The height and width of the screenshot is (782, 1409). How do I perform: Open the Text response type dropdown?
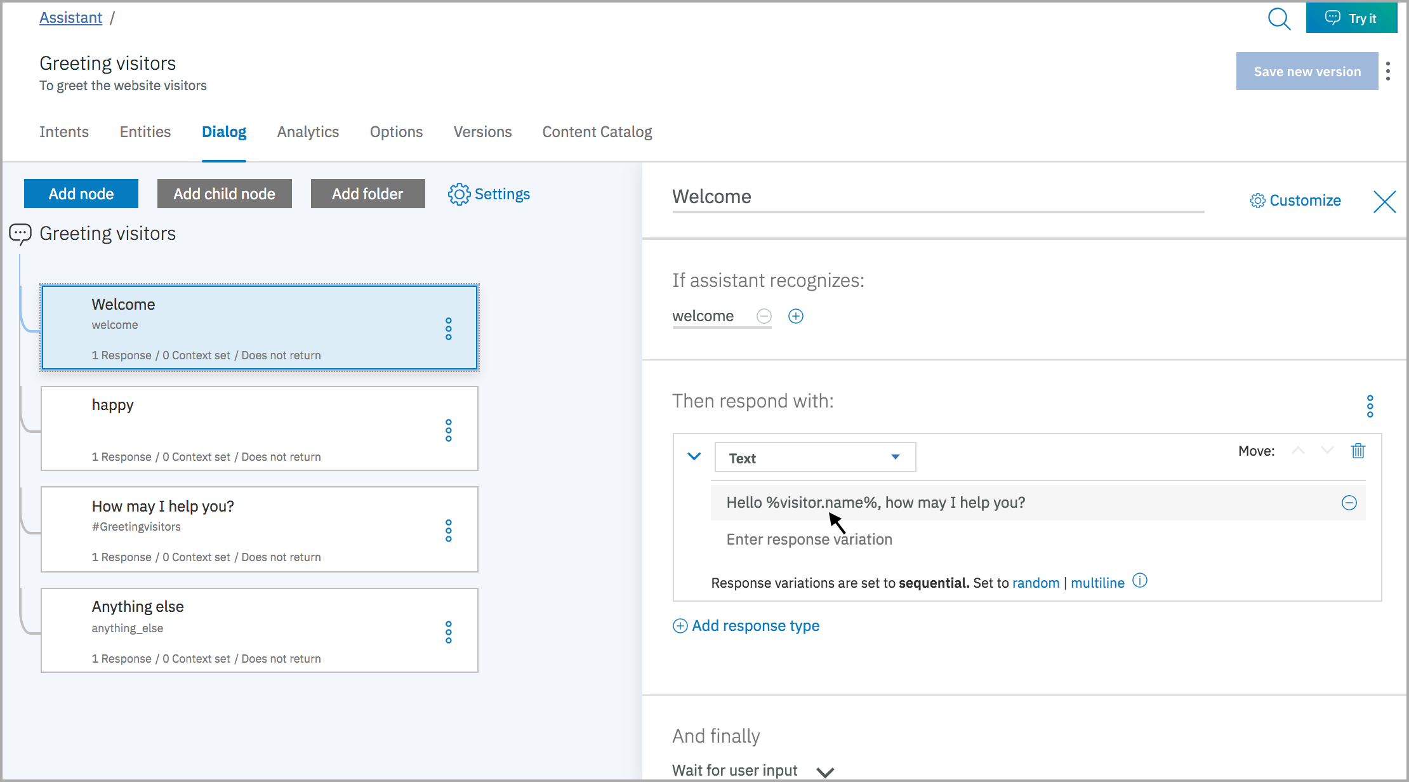tap(814, 457)
